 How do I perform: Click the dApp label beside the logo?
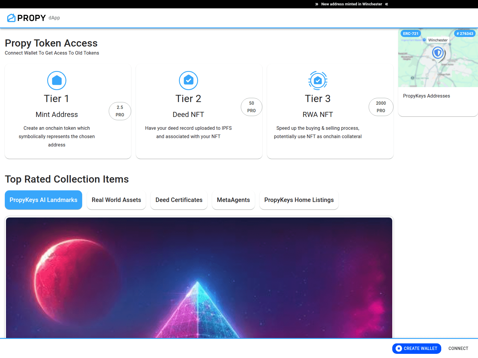54,18
